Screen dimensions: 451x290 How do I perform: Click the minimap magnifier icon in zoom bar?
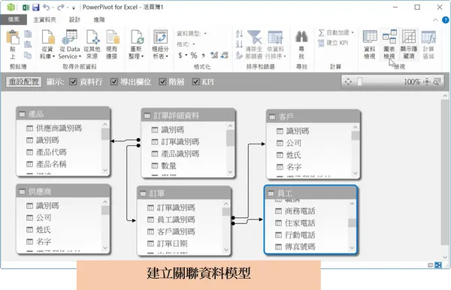(437, 82)
